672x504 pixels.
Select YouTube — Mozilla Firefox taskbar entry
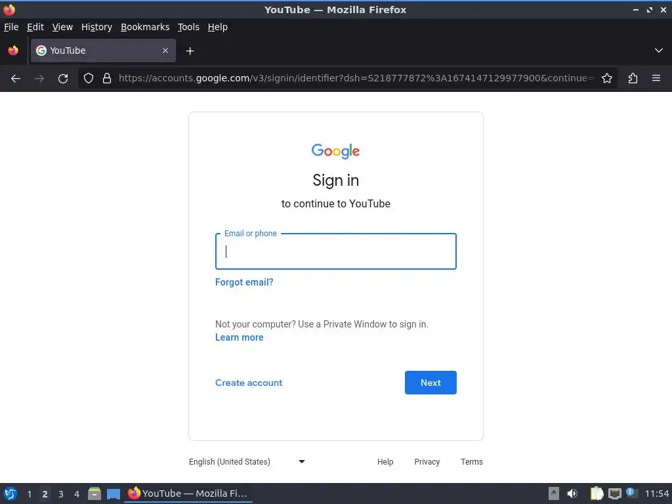[x=188, y=493]
